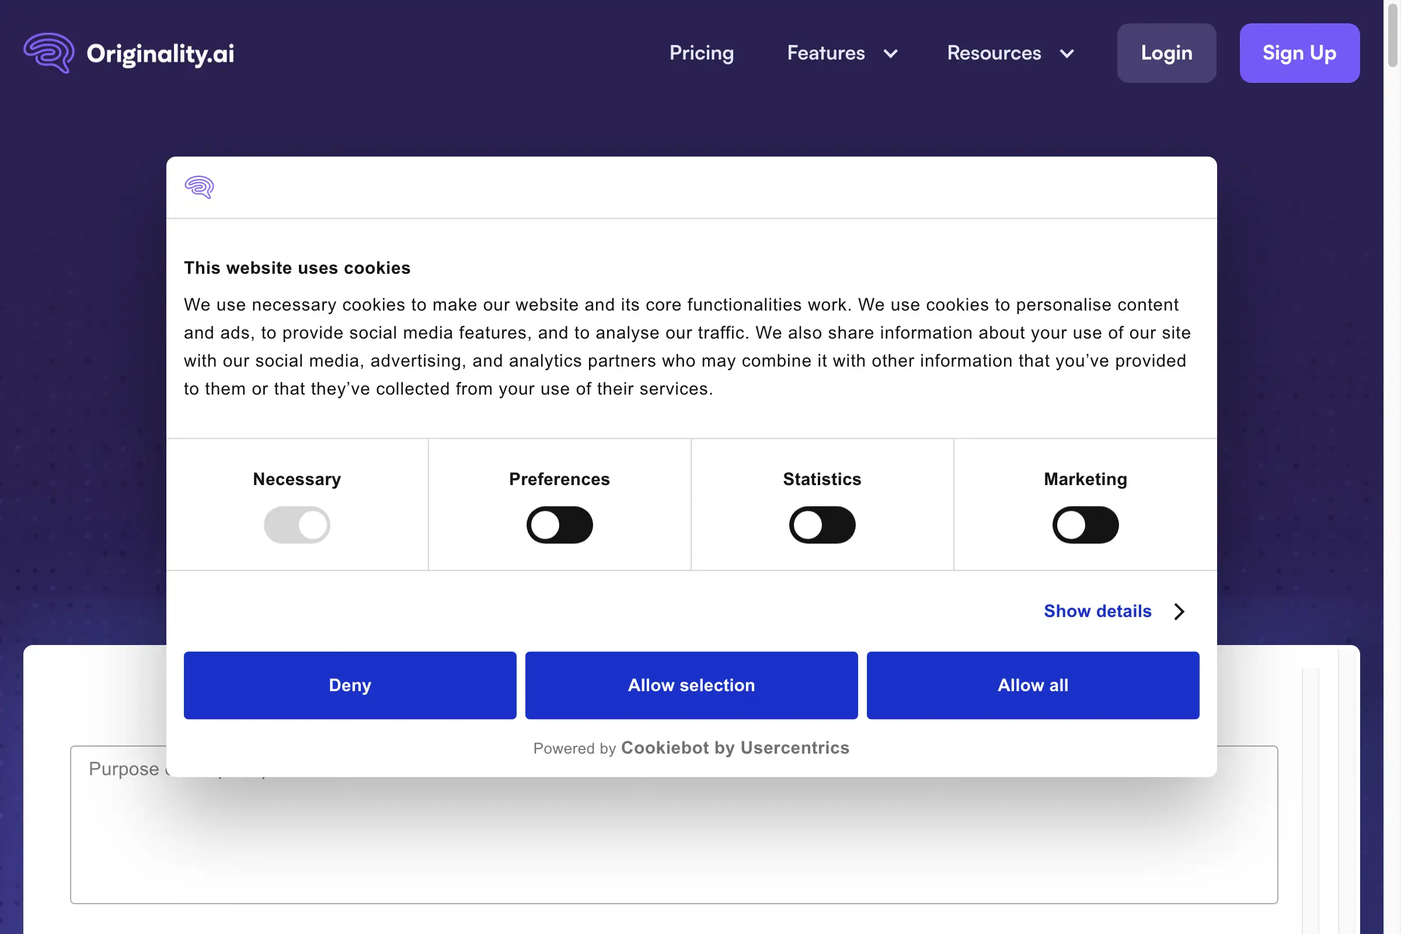Click the page vertical scrollbar thumb
The image size is (1401, 934).
[1393, 34]
